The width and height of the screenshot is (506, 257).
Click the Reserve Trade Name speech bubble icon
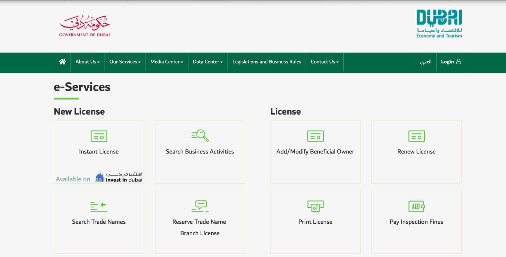[200, 206]
